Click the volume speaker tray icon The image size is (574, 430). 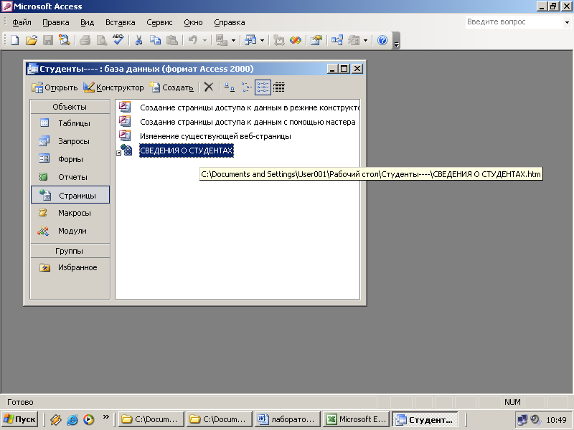[535, 419]
